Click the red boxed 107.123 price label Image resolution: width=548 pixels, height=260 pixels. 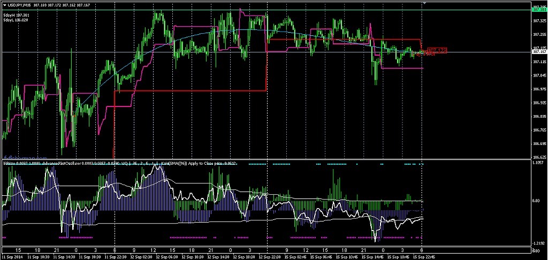(x=437, y=50)
